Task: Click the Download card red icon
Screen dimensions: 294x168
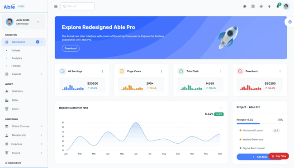Action: [240, 71]
